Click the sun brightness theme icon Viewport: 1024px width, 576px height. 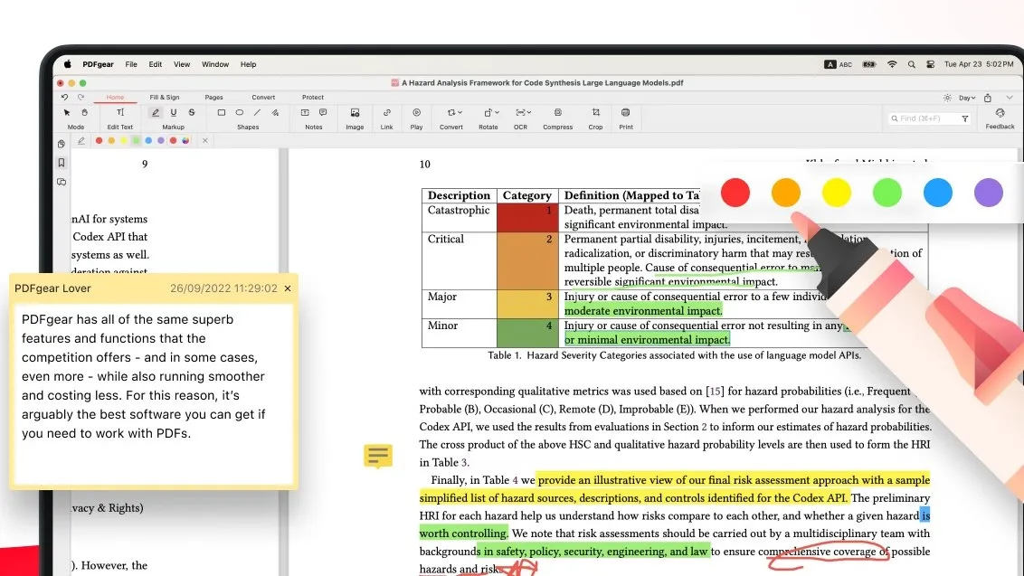coord(948,98)
